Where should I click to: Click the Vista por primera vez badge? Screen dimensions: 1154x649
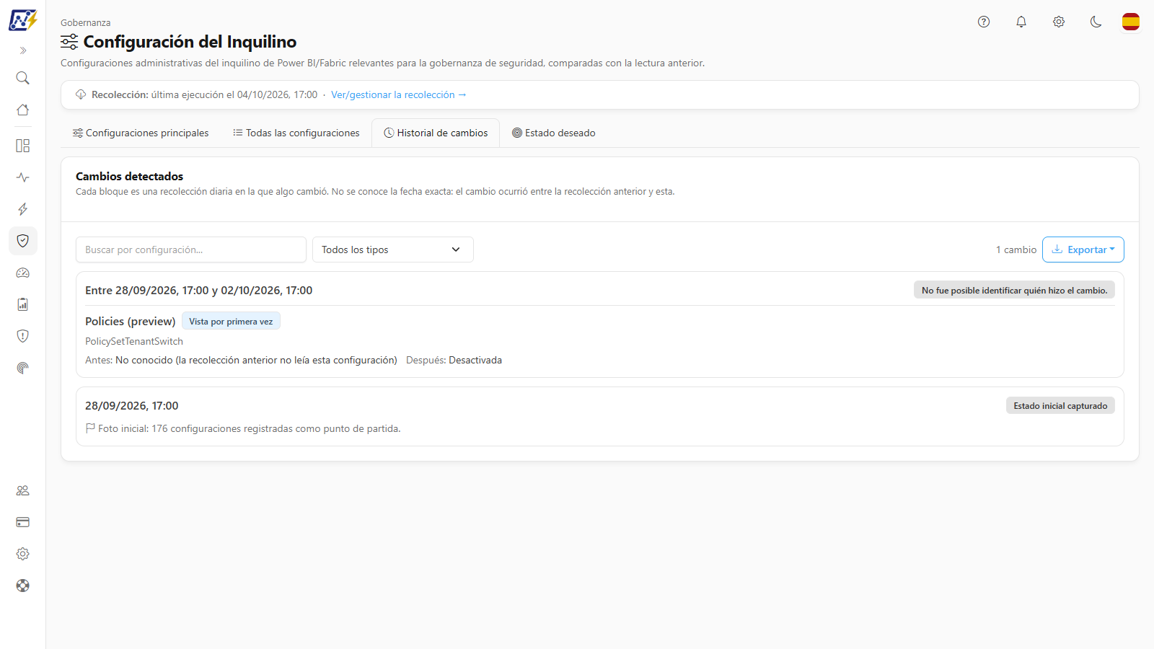(231, 322)
